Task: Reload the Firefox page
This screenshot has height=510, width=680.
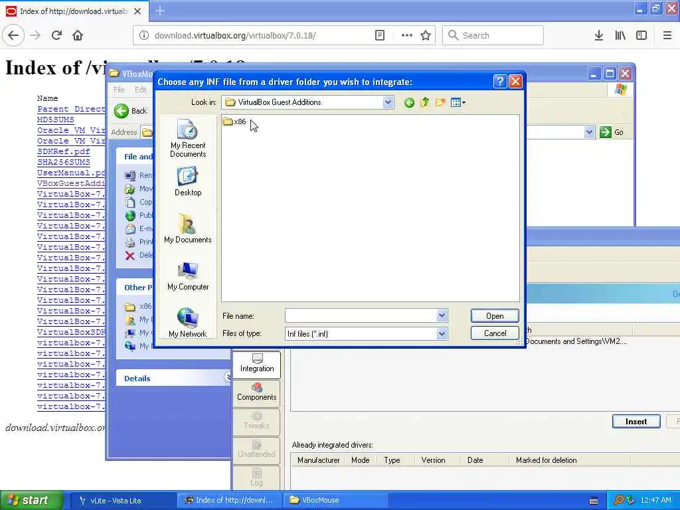Action: point(56,35)
